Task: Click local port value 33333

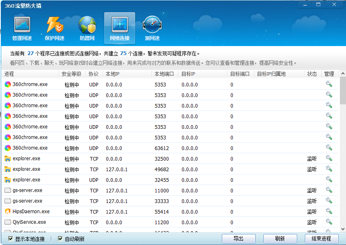Action: 162,201
